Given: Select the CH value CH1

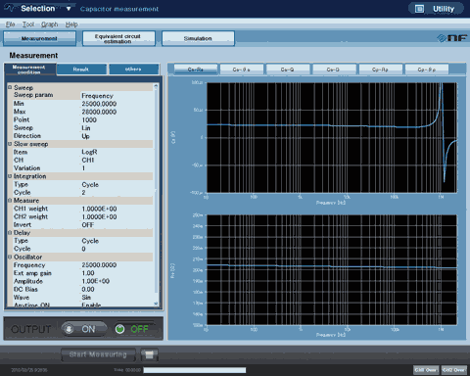Looking at the screenshot, I should [x=88, y=161].
